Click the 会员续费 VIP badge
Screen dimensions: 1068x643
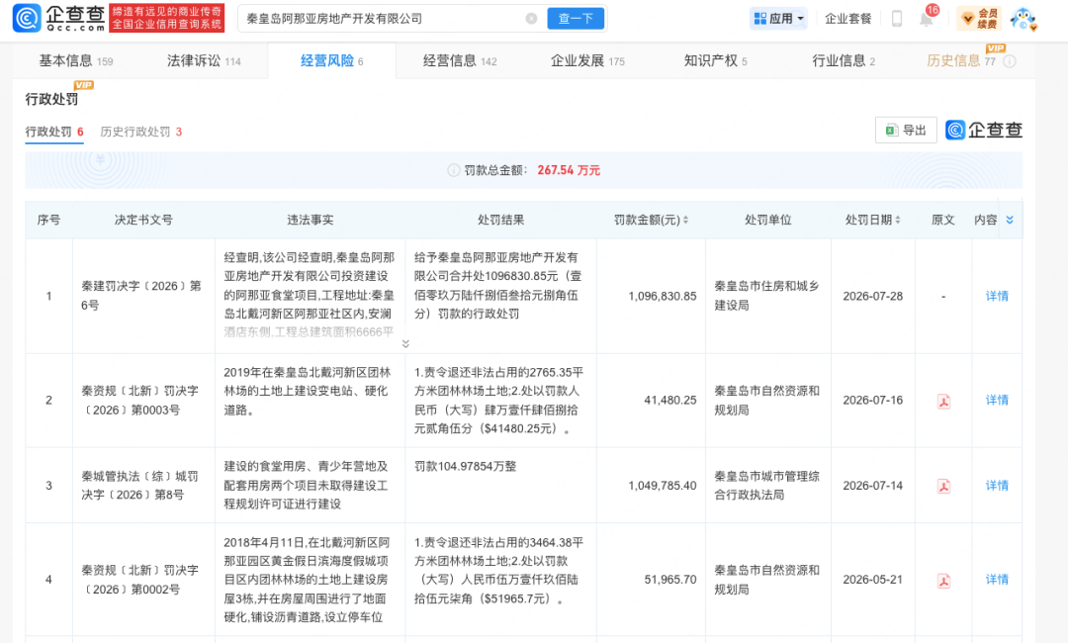(x=979, y=19)
